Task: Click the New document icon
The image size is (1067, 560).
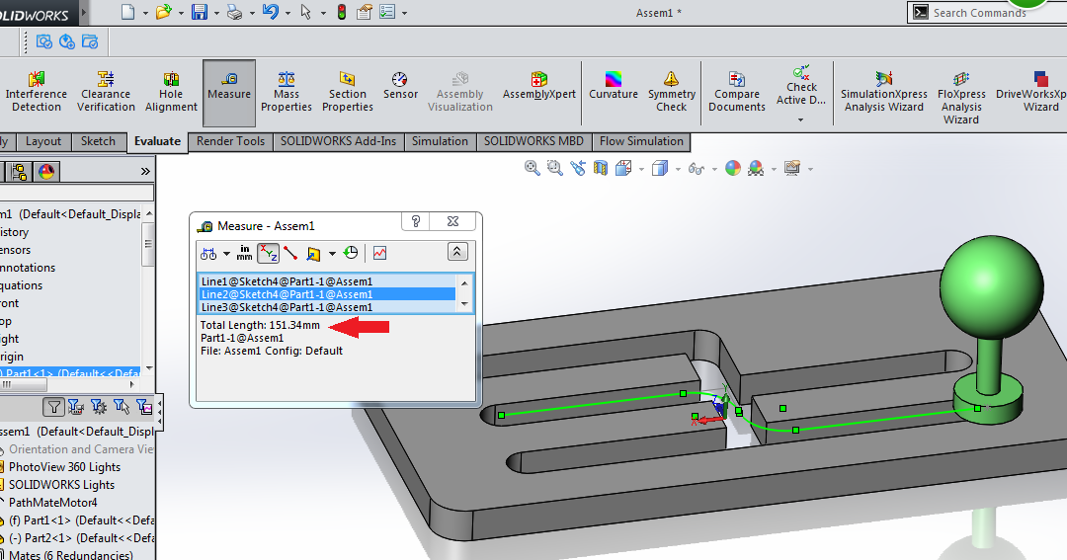Action: coord(127,12)
